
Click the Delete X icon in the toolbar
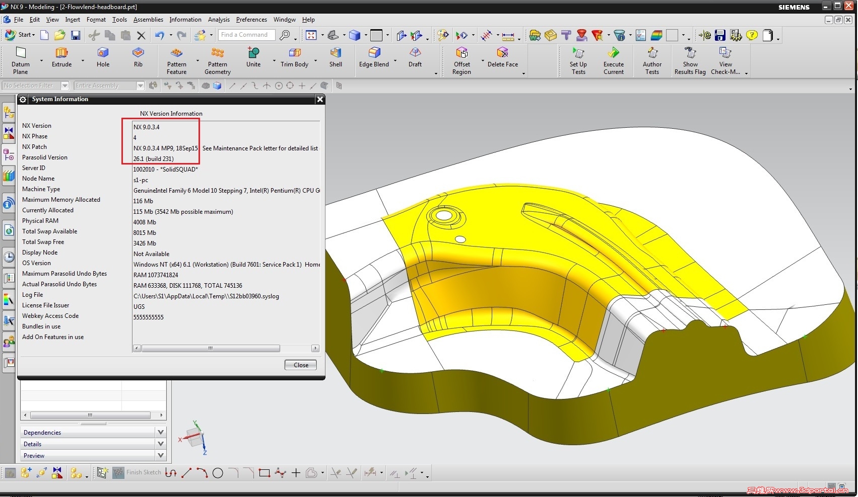point(141,35)
